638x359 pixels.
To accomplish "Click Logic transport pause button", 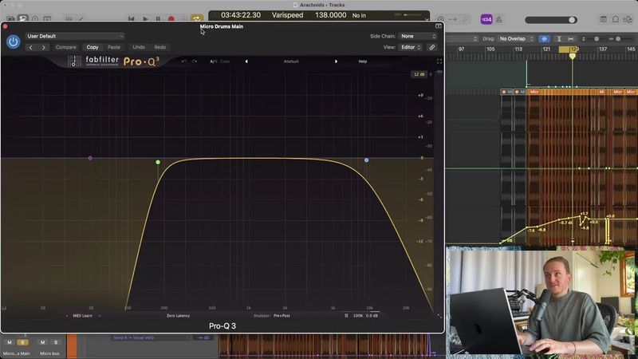I will [158, 18].
